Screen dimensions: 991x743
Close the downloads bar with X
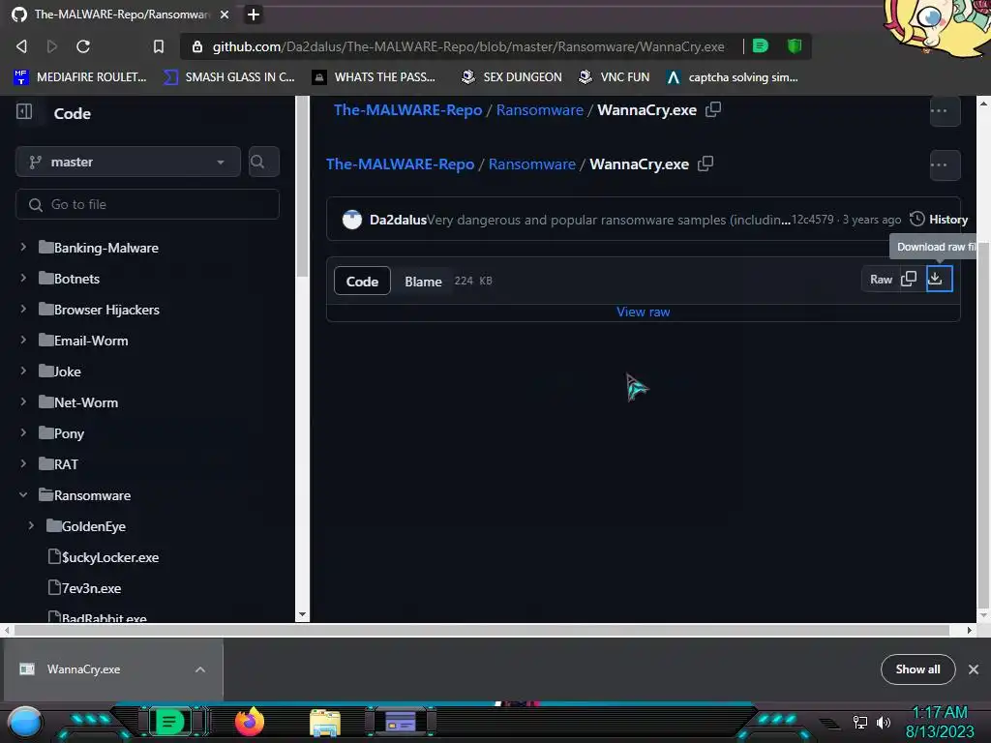click(x=974, y=669)
